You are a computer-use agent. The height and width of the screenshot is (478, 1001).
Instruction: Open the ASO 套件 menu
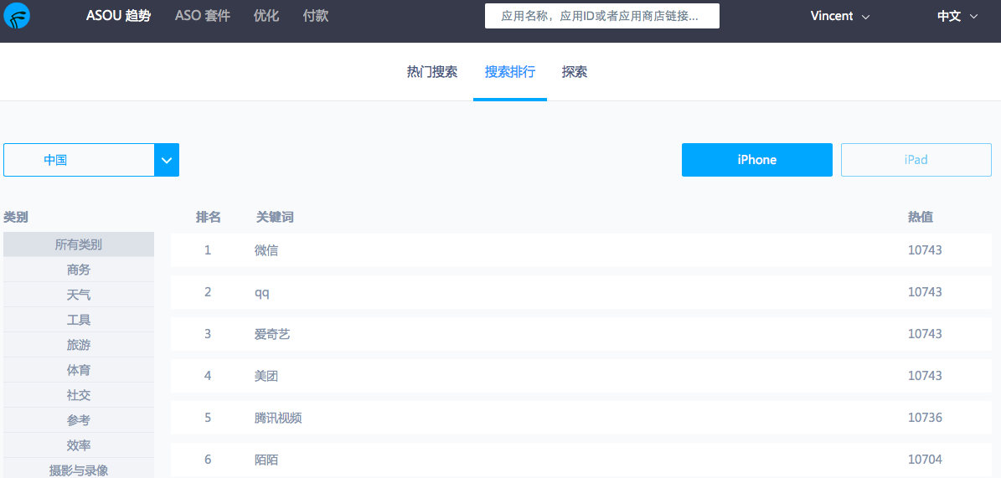[203, 16]
